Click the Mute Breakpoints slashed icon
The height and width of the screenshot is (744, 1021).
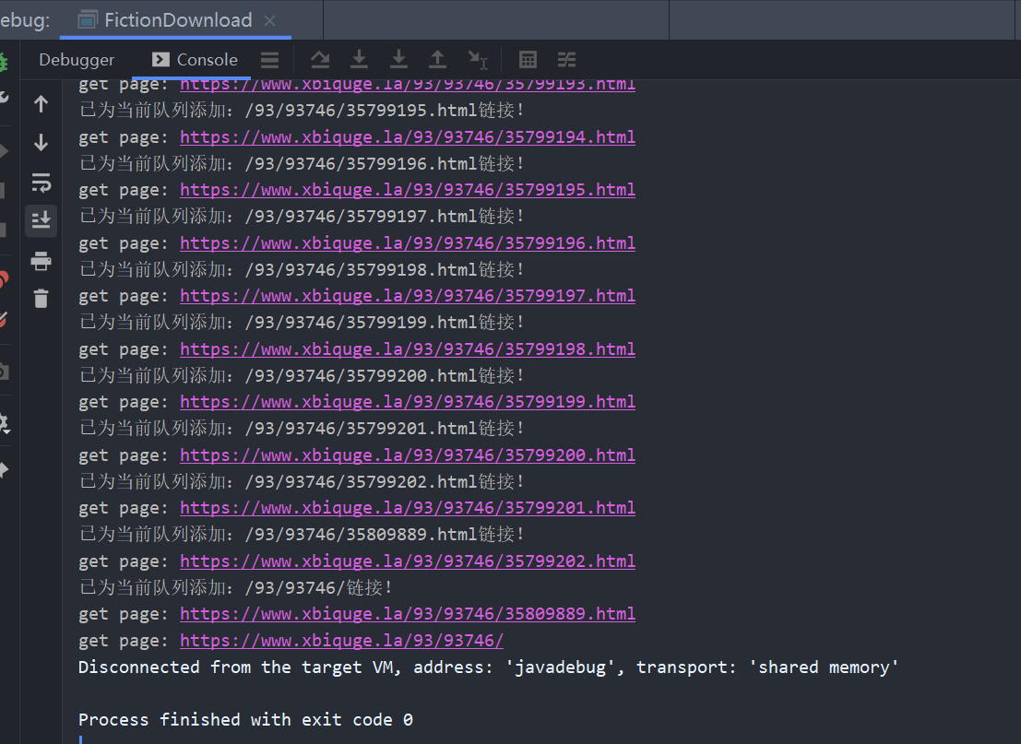coord(4,320)
